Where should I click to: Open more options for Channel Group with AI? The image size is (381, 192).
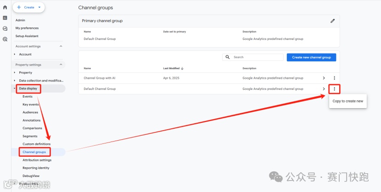335,78
